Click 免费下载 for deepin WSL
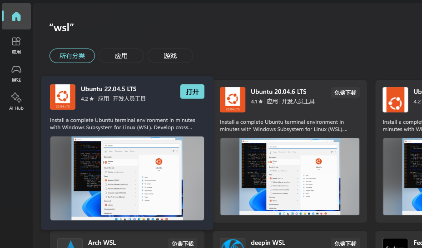 (345, 243)
